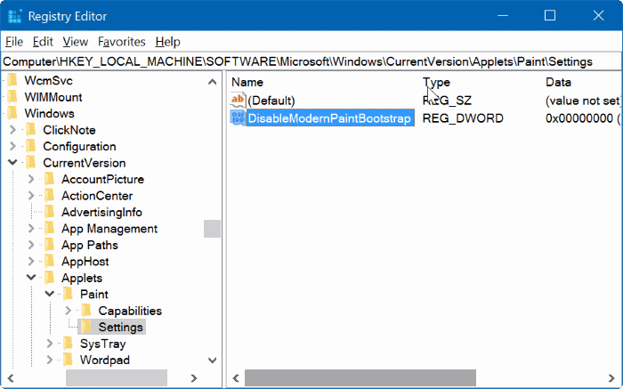Viewport: 623px width, 389px height.
Task: Expand the App Management key
Action: (31, 229)
